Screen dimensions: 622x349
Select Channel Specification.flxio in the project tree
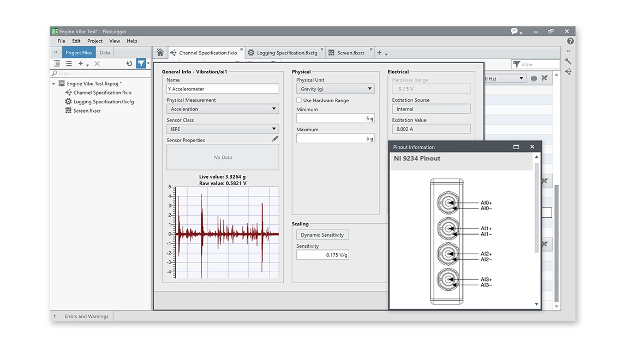103,93
